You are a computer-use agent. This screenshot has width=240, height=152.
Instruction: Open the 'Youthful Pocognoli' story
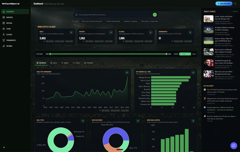click(x=221, y=64)
